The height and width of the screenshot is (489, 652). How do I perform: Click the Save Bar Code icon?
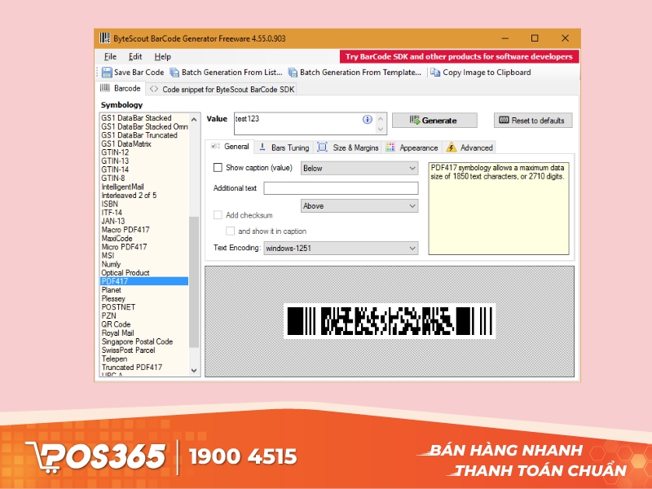(108, 72)
